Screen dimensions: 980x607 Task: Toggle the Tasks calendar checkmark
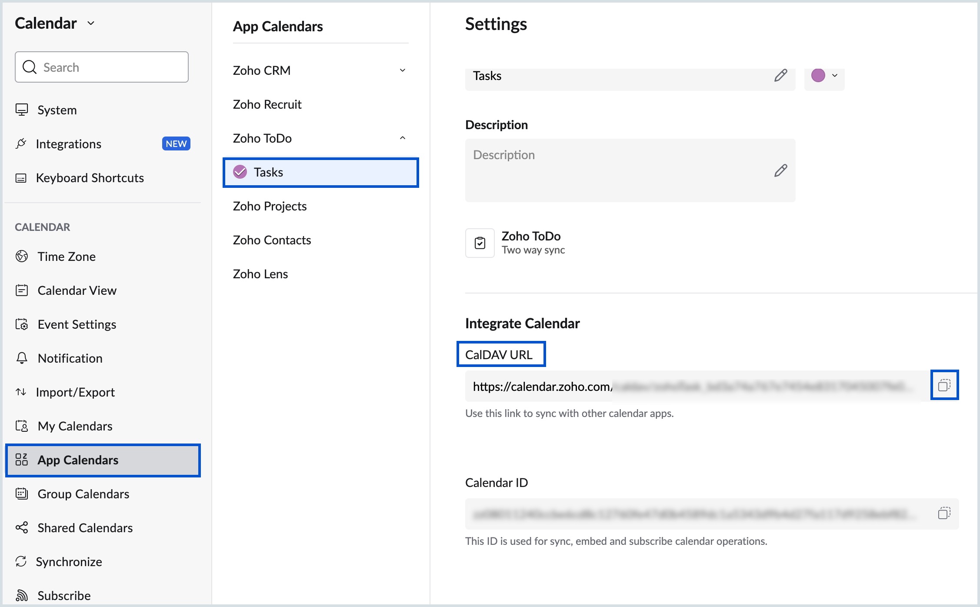[x=240, y=172]
